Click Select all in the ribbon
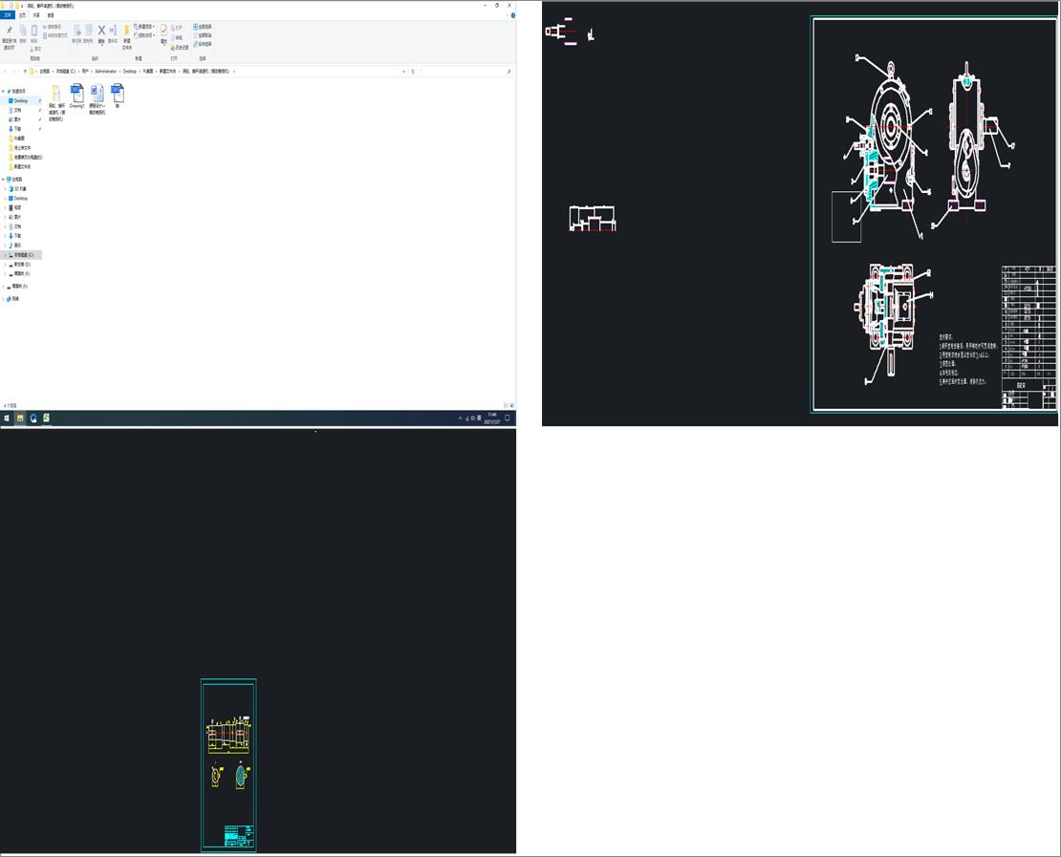This screenshot has height=857, width=1061. coord(203,27)
